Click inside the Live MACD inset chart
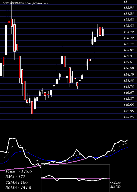This screenshot has height=192, width=137. (76, 178)
